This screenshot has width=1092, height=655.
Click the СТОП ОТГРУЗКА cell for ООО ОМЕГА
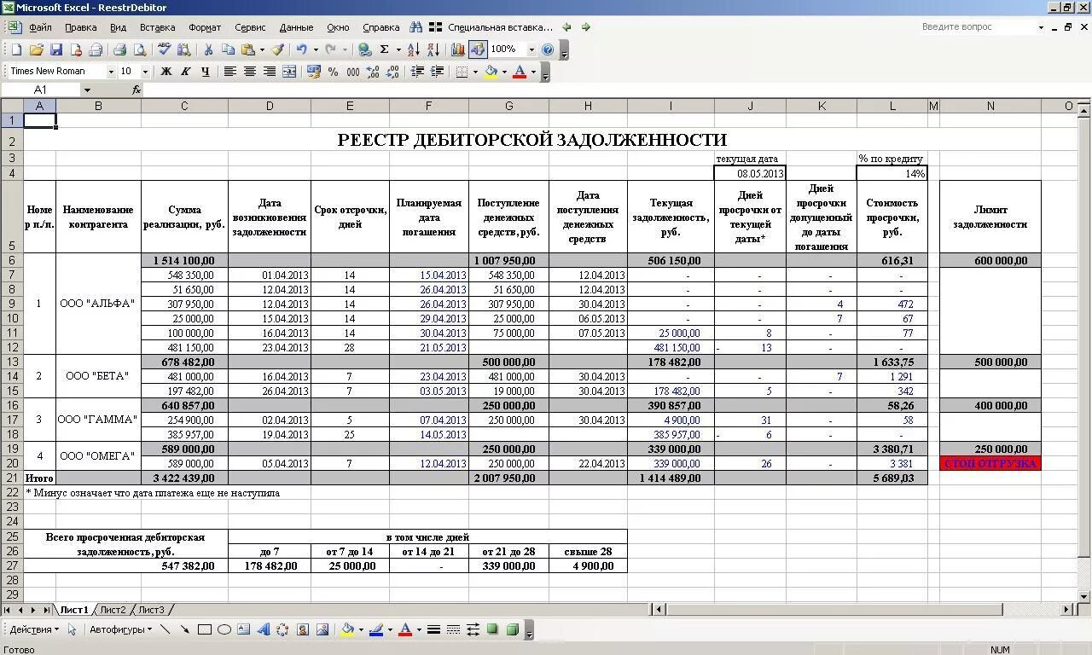[x=990, y=463]
